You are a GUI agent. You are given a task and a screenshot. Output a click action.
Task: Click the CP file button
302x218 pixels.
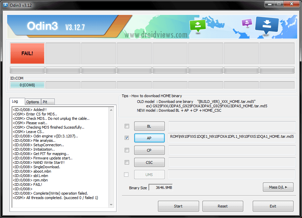click(149, 150)
